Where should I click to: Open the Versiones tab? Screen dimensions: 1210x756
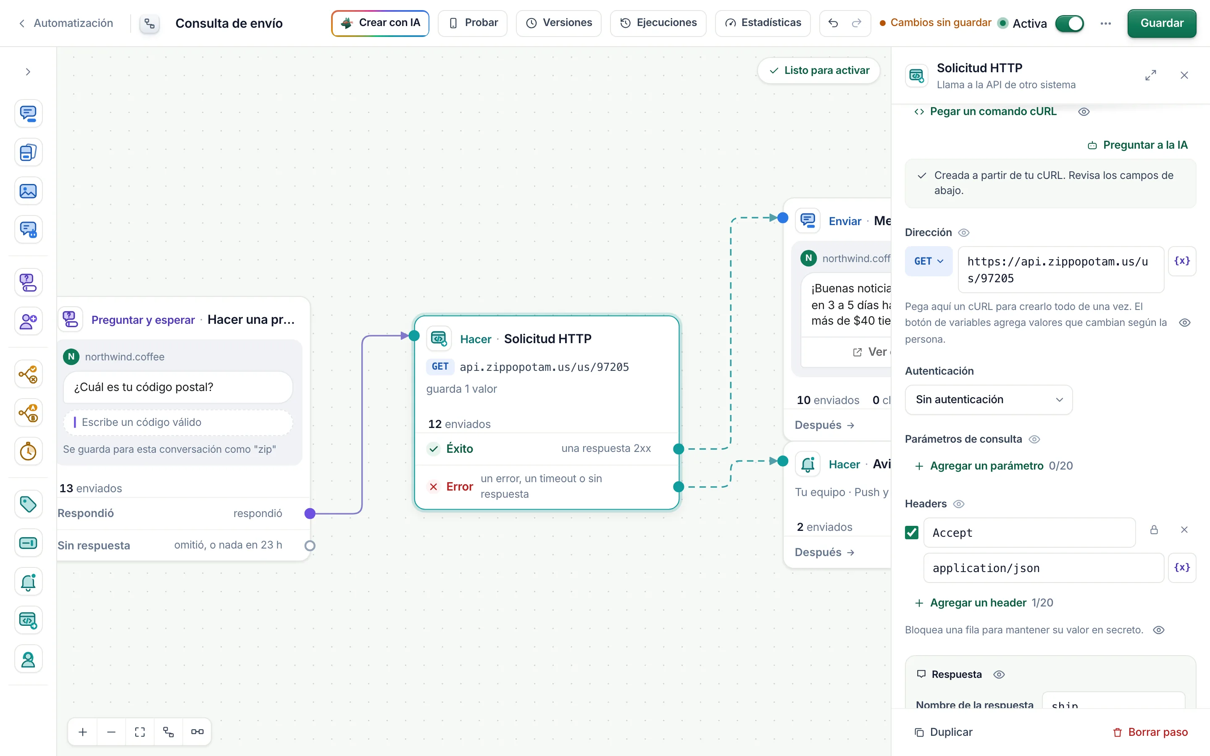[558, 23]
